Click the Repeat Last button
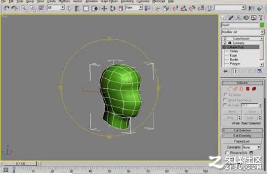267x174 pixels. [x=242, y=141]
